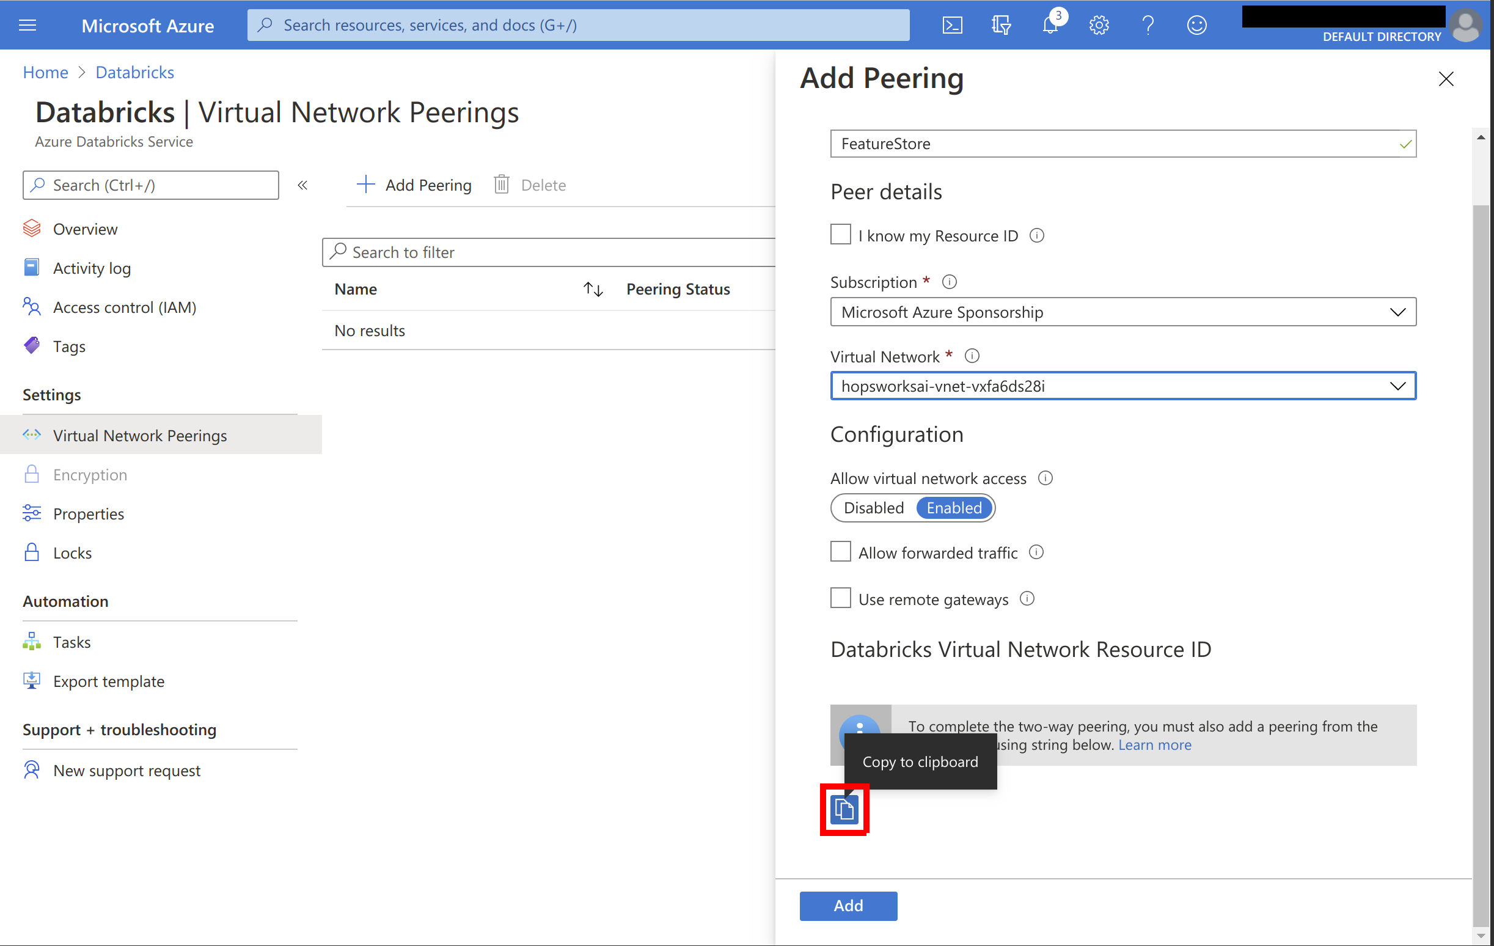Click the Add button to create the peering

(848, 906)
